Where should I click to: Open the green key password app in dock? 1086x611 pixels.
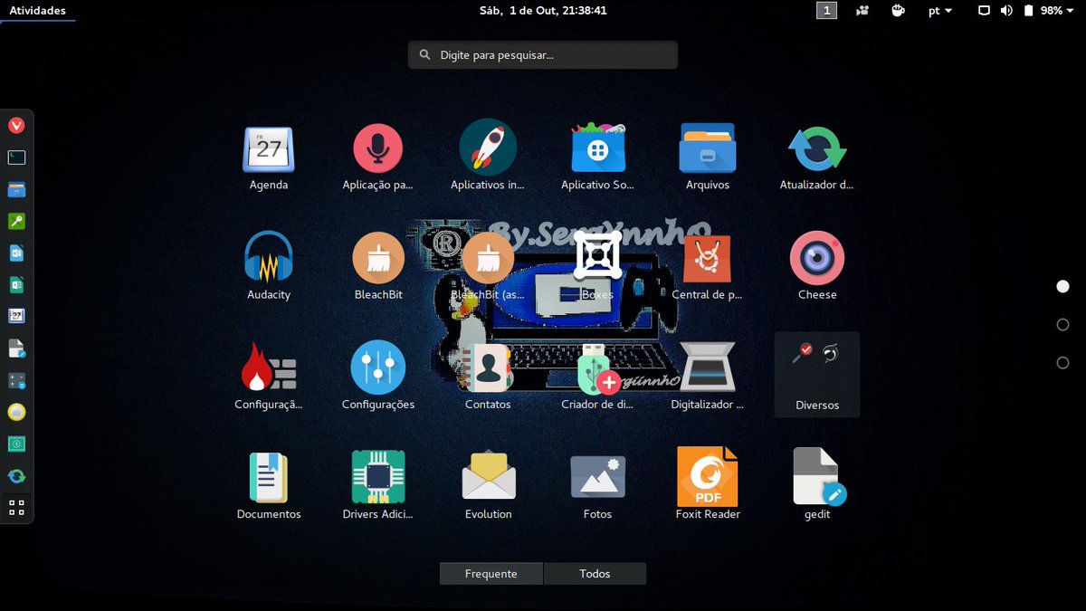click(16, 222)
